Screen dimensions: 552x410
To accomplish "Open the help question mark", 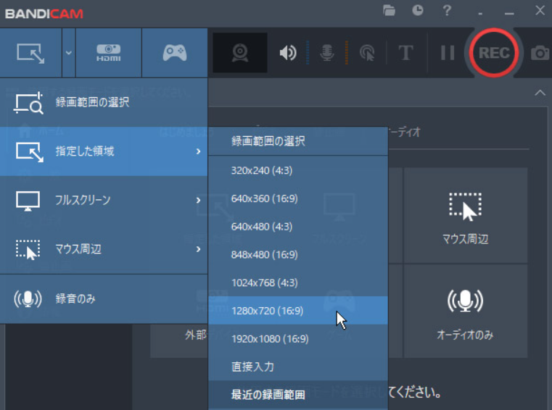I will [447, 11].
